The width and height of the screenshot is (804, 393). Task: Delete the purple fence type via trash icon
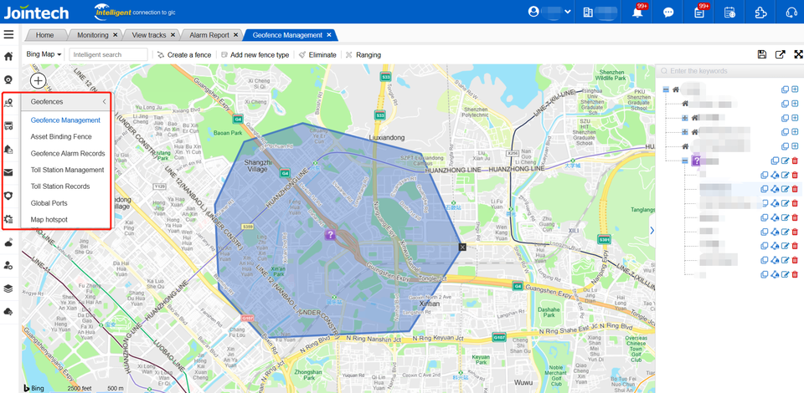point(795,161)
